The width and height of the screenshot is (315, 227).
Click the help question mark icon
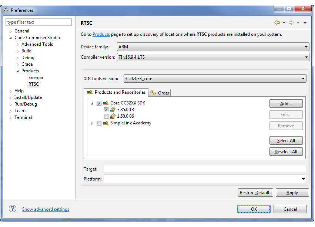click(13, 209)
